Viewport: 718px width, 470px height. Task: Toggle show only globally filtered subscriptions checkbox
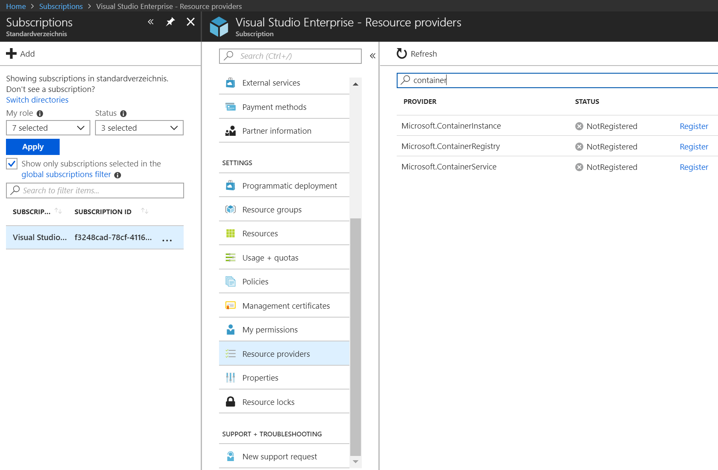(12, 164)
